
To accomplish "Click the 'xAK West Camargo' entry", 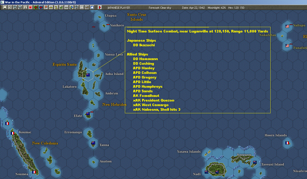I will 151,105.
